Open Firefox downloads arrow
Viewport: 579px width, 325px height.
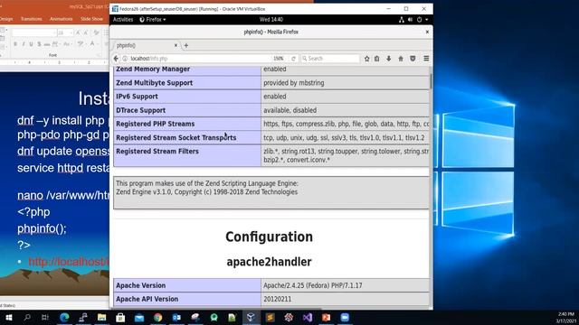click(389, 59)
